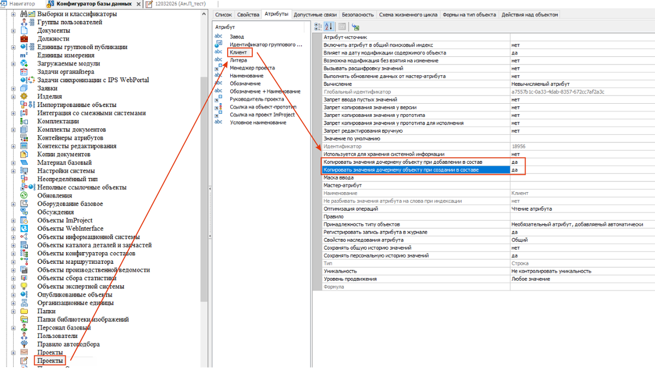Click the abc icon beside Завод attribute
The width and height of the screenshot is (655, 368).
tap(218, 36)
